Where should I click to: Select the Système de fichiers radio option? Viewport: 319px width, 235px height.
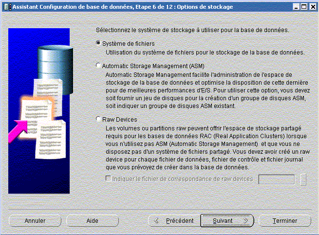click(x=99, y=43)
